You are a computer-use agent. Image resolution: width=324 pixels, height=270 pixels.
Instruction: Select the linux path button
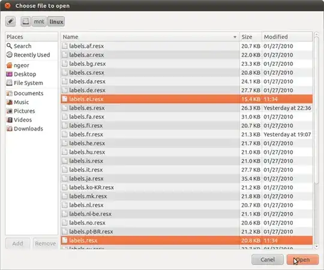(x=56, y=22)
